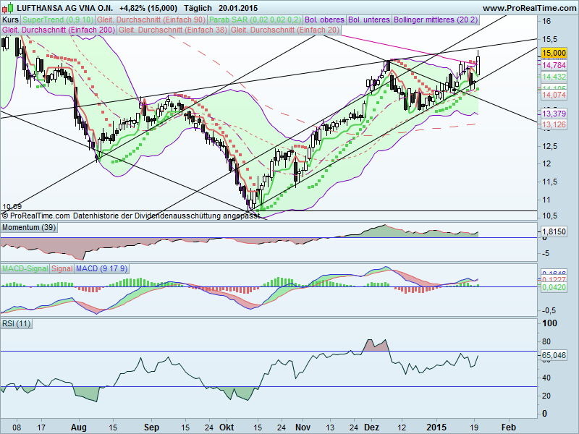Click the 13,379 purple price tag
The image size is (579, 434).
coord(554,114)
